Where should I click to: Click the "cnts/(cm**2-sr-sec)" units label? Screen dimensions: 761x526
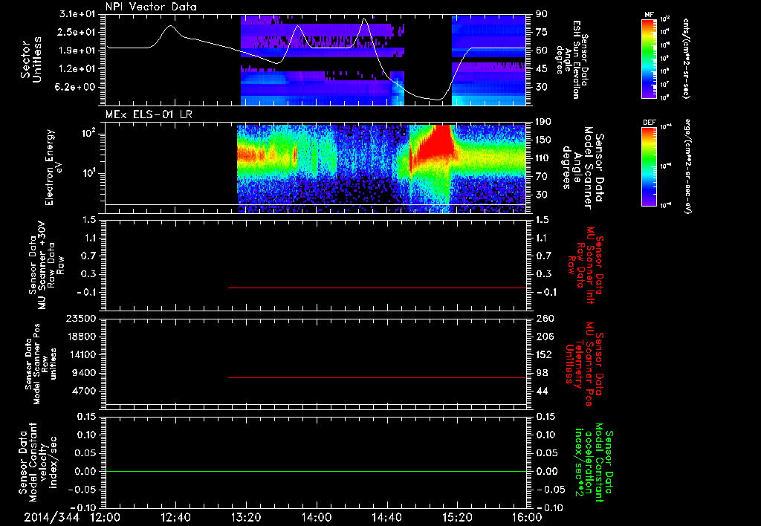pyautogui.click(x=686, y=58)
